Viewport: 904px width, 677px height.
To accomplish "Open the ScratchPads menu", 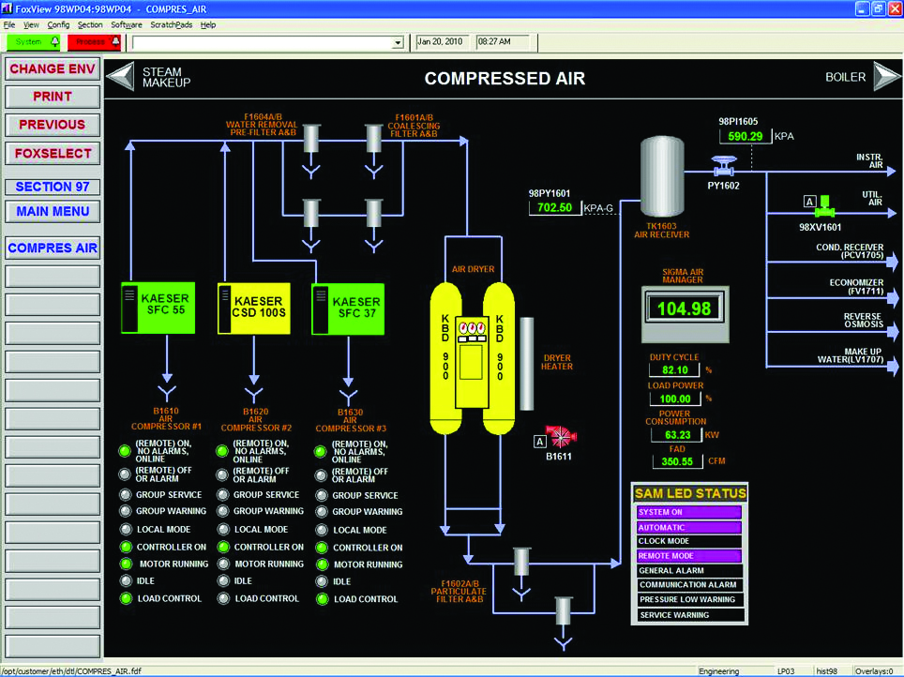I will tap(172, 24).
